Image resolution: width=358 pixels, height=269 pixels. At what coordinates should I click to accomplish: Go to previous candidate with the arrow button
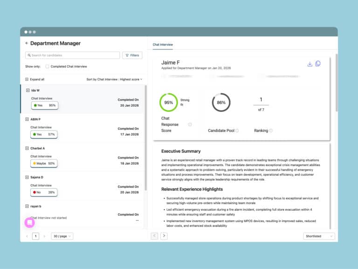[154, 236]
